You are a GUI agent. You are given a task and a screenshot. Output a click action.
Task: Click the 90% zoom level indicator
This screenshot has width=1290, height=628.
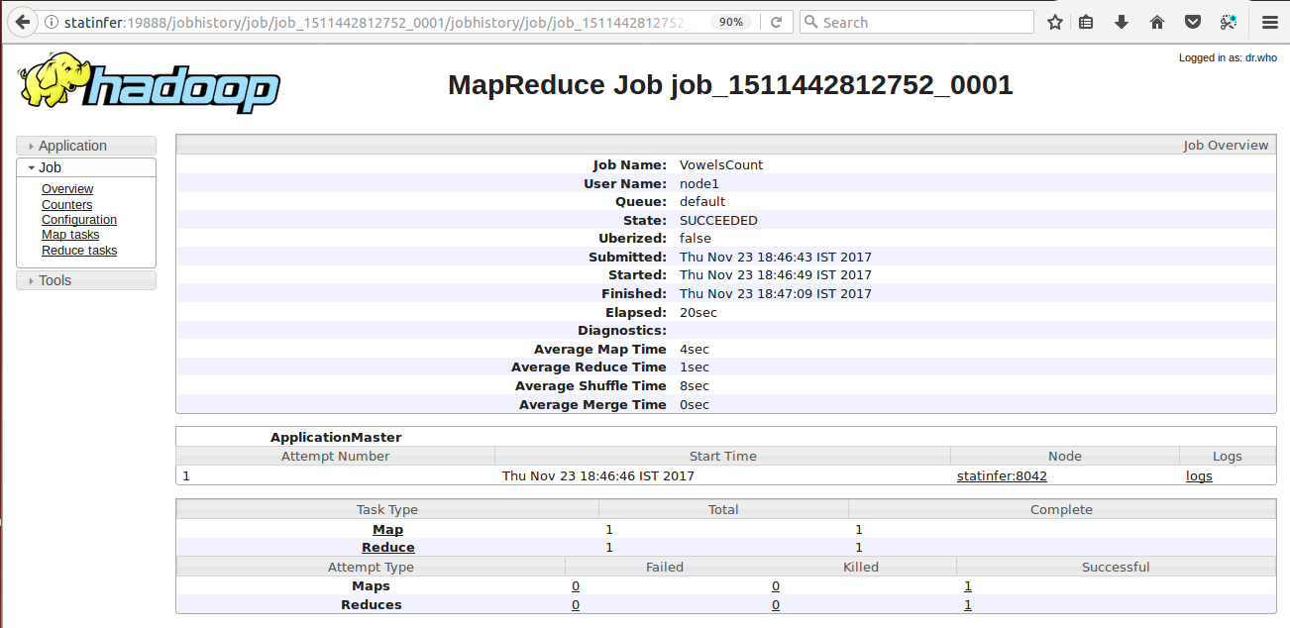pyautogui.click(x=731, y=22)
